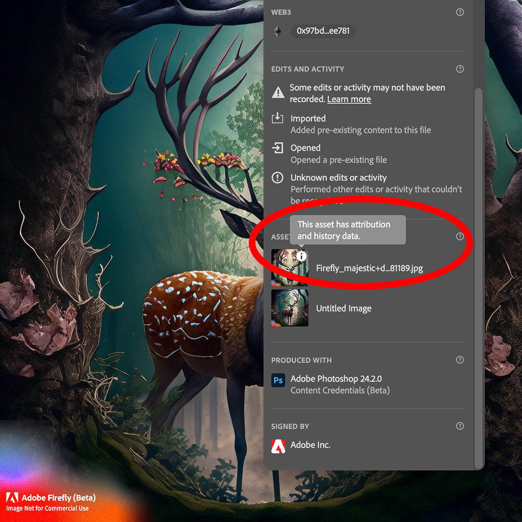
Task: Open help for the WEB3 section
Action: (x=460, y=12)
